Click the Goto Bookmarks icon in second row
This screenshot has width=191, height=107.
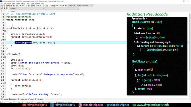[x=7, y=8]
